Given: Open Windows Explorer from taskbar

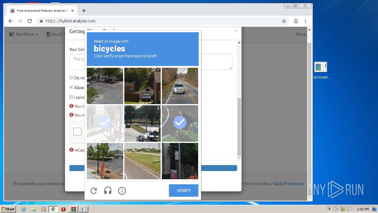Looking at the screenshot, I should [x=33, y=209].
